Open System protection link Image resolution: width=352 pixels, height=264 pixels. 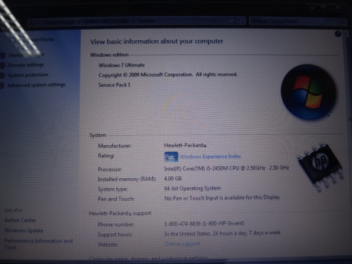28,75
